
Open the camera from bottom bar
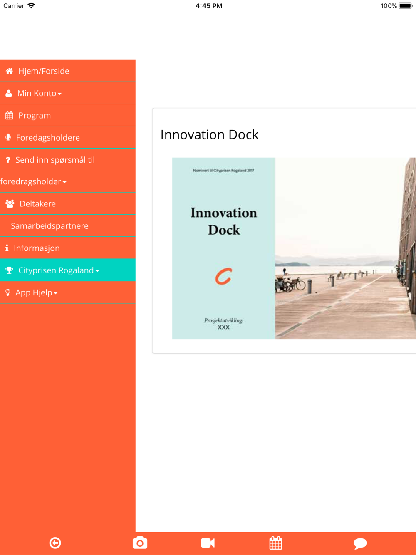[140, 543]
